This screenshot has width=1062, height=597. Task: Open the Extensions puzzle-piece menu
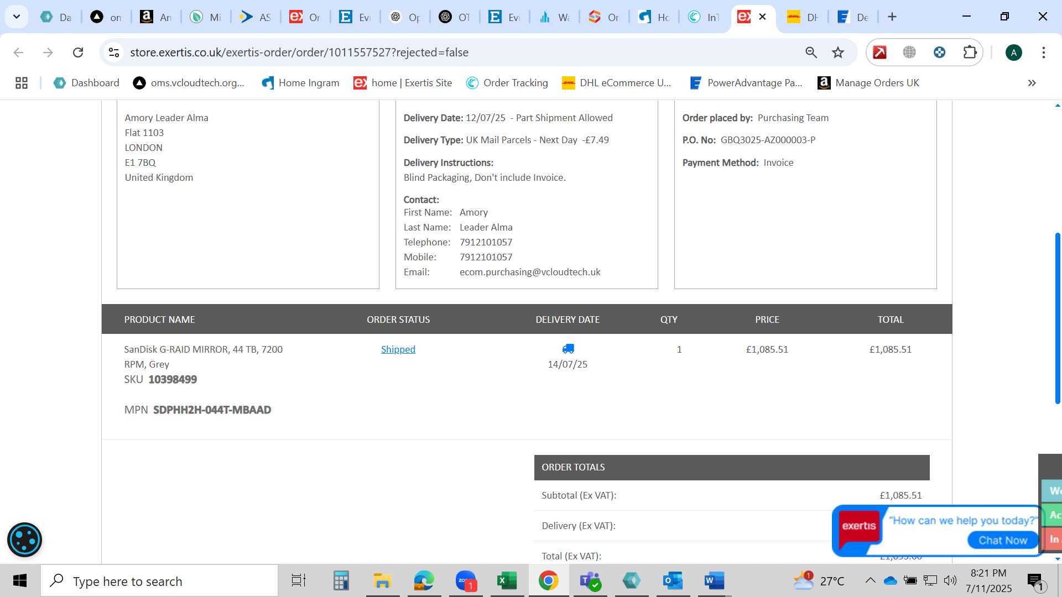click(970, 53)
